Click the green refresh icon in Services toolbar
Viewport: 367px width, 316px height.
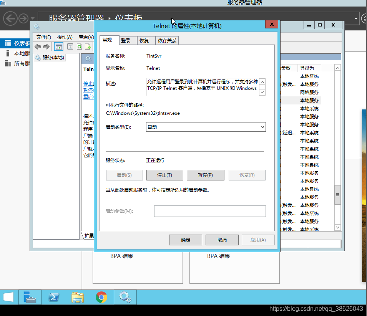(x=79, y=46)
